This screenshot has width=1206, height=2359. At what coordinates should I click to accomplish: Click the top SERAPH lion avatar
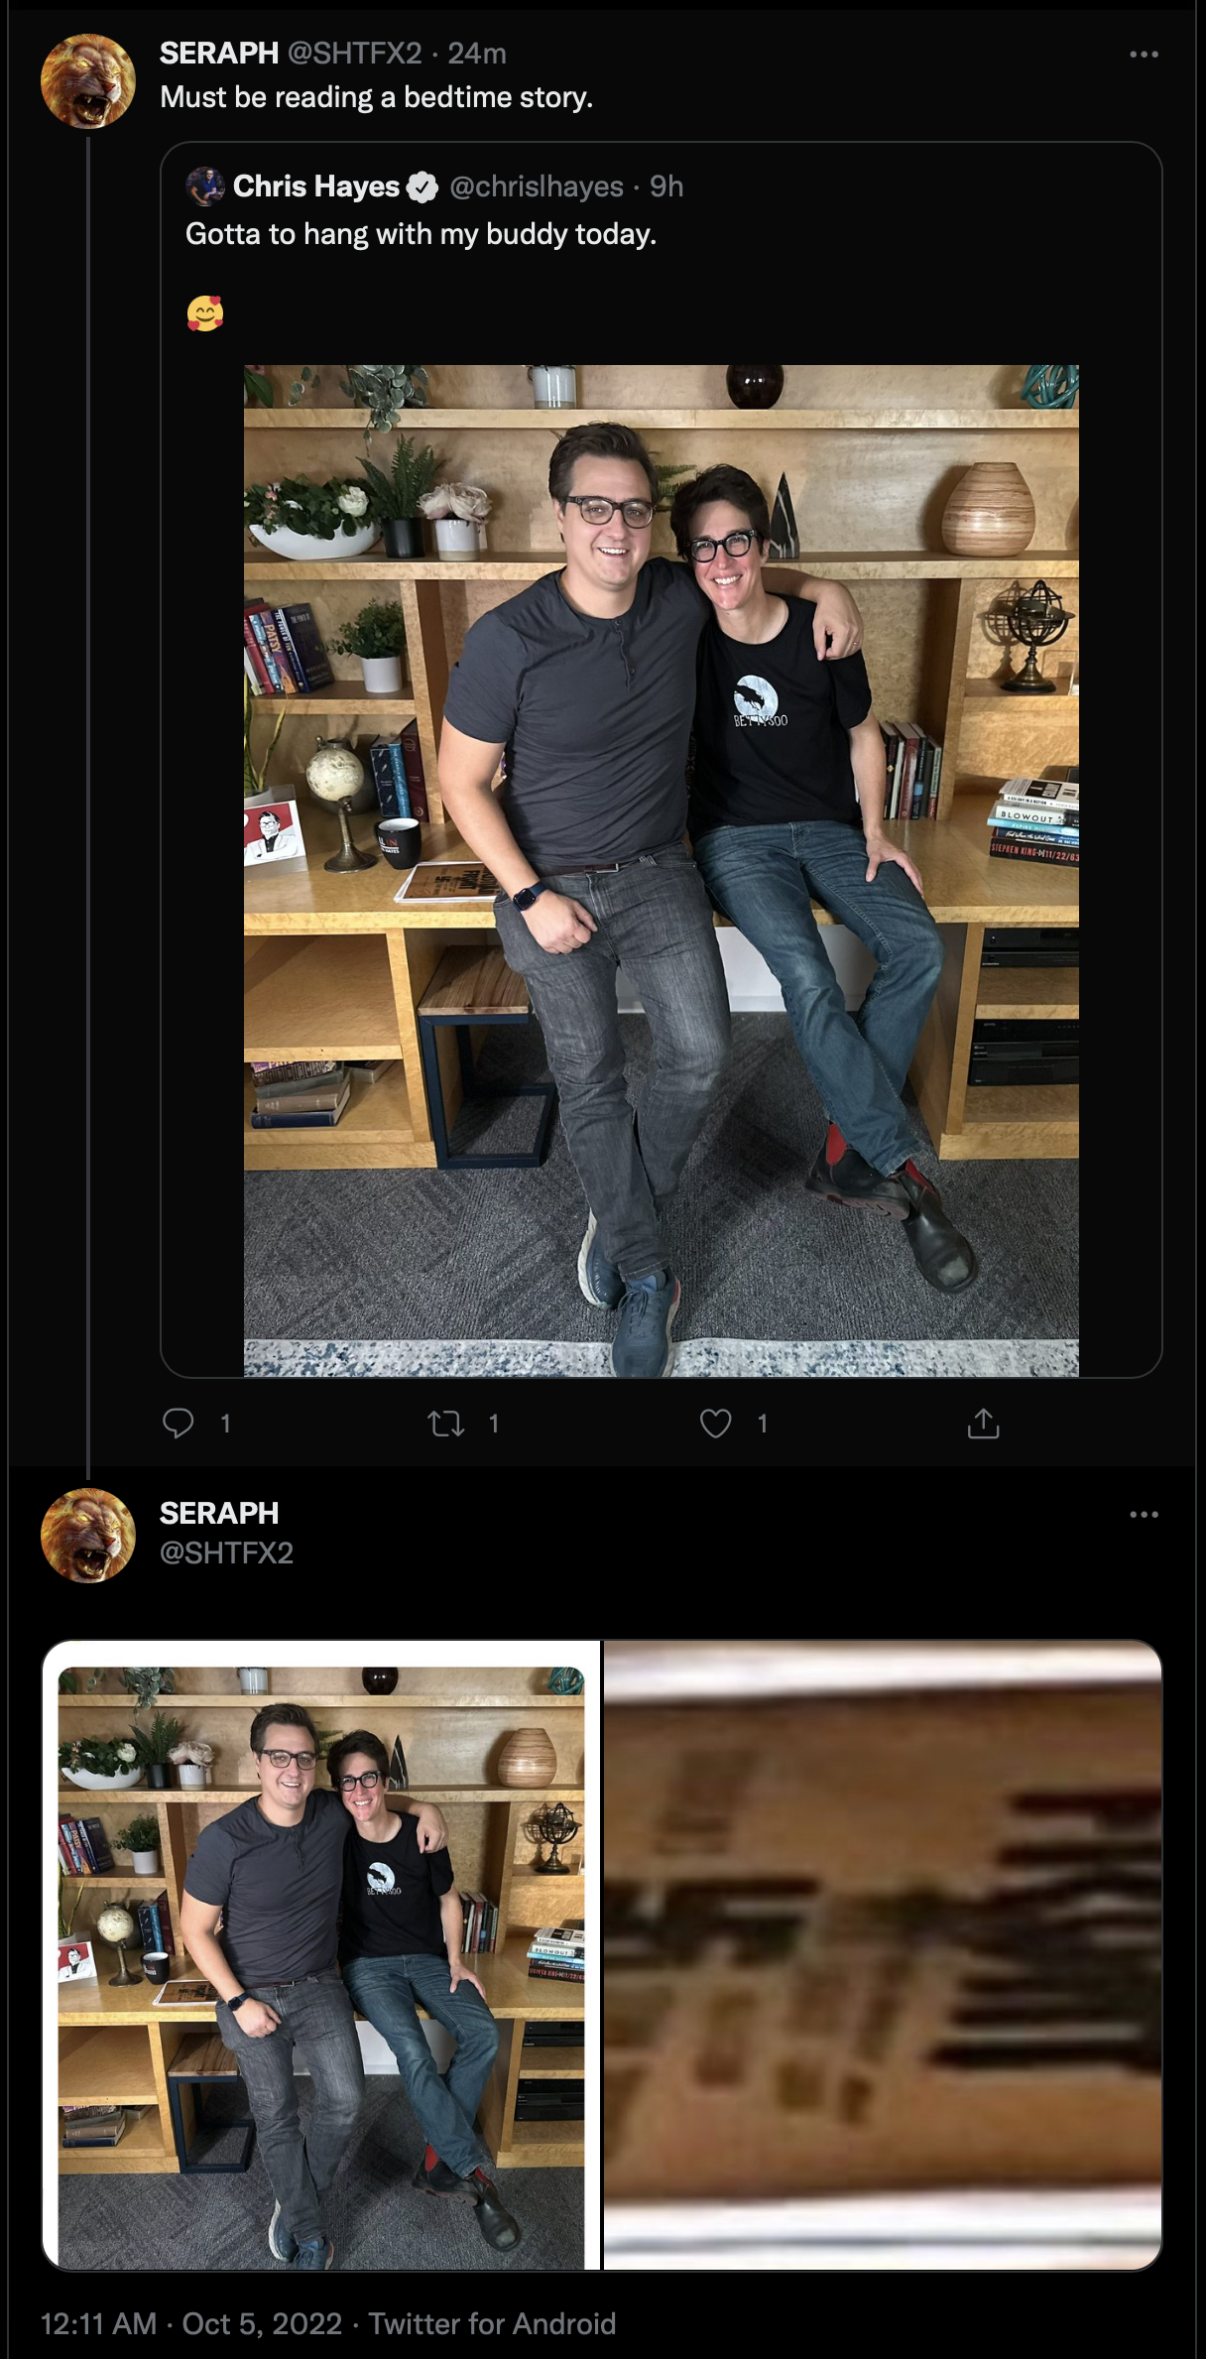(88, 81)
